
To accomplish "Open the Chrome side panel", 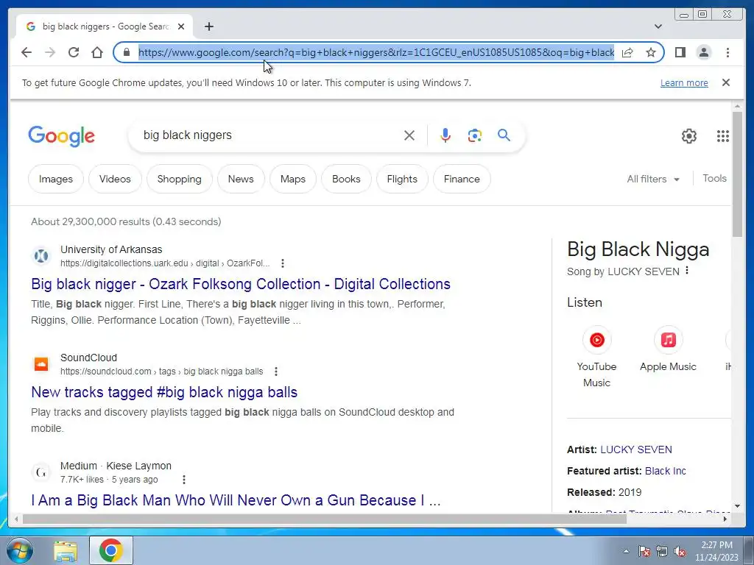I will [x=680, y=52].
